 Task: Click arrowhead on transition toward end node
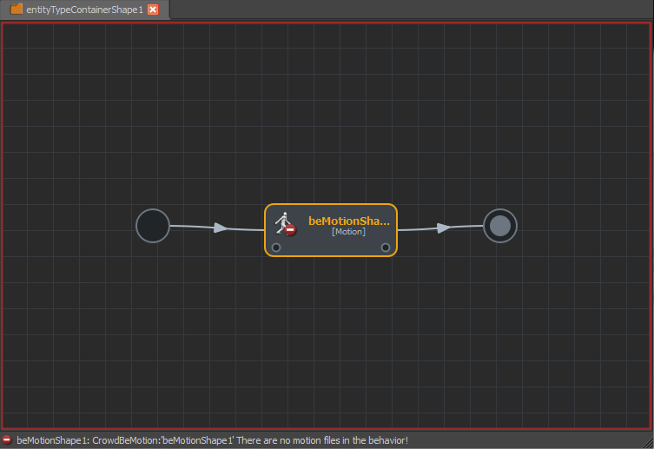coord(443,228)
